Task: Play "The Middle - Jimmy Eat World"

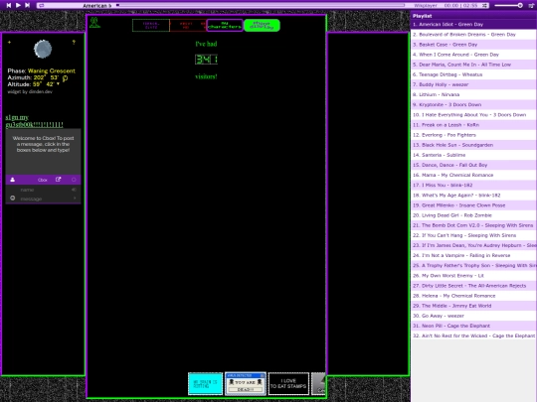Action: (473, 306)
